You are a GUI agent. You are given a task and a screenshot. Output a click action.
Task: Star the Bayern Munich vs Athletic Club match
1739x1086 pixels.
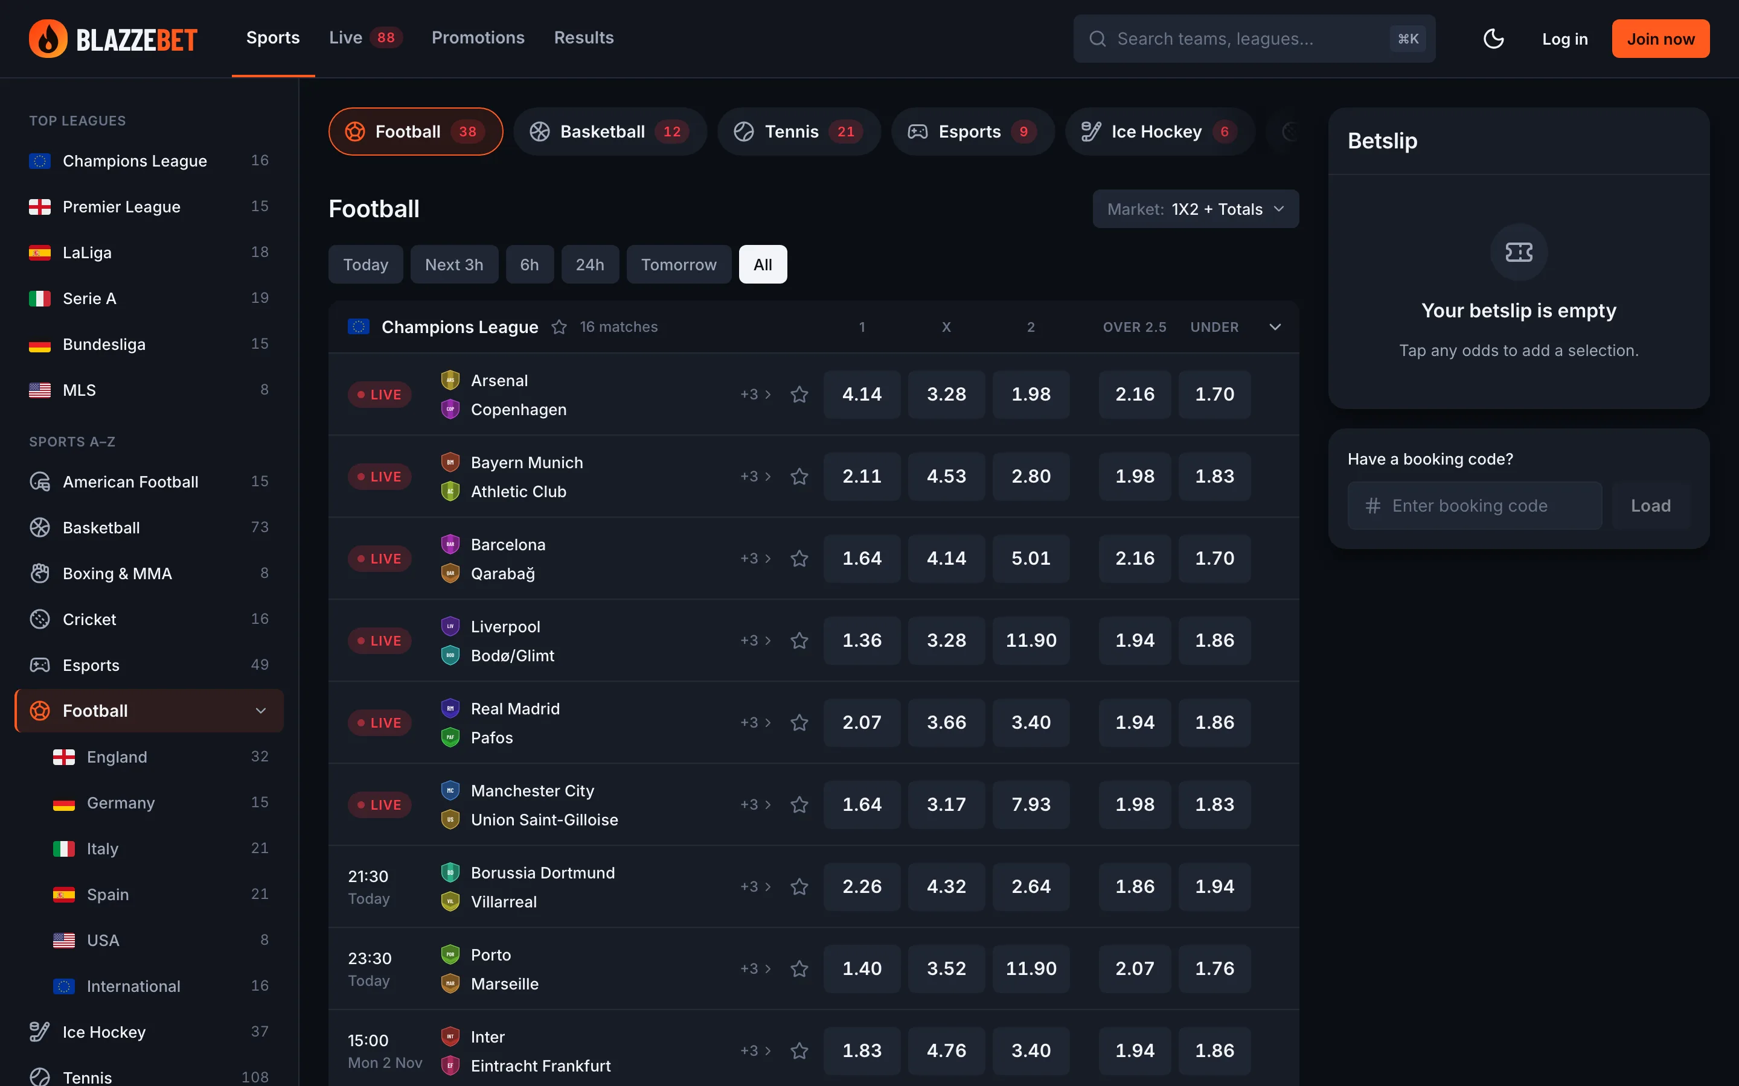point(799,476)
